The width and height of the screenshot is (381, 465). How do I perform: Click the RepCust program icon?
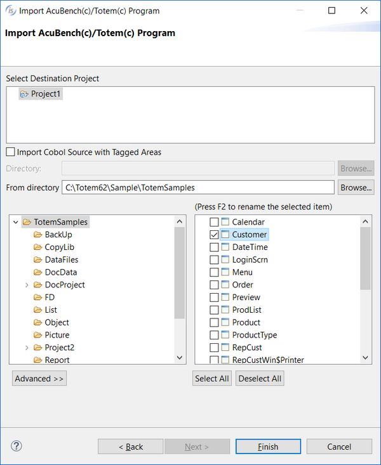coord(225,347)
